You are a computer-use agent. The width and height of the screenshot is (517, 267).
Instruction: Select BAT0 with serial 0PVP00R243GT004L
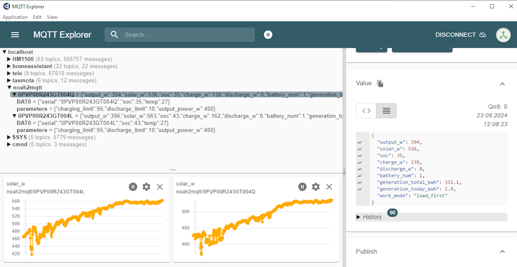(93, 123)
